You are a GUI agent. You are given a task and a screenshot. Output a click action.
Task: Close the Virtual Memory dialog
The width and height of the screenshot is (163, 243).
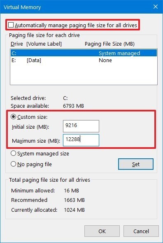pyautogui.click(x=156, y=7)
